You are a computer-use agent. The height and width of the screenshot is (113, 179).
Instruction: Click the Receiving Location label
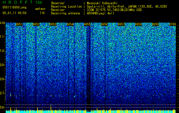pyautogui.click(x=66, y=6)
